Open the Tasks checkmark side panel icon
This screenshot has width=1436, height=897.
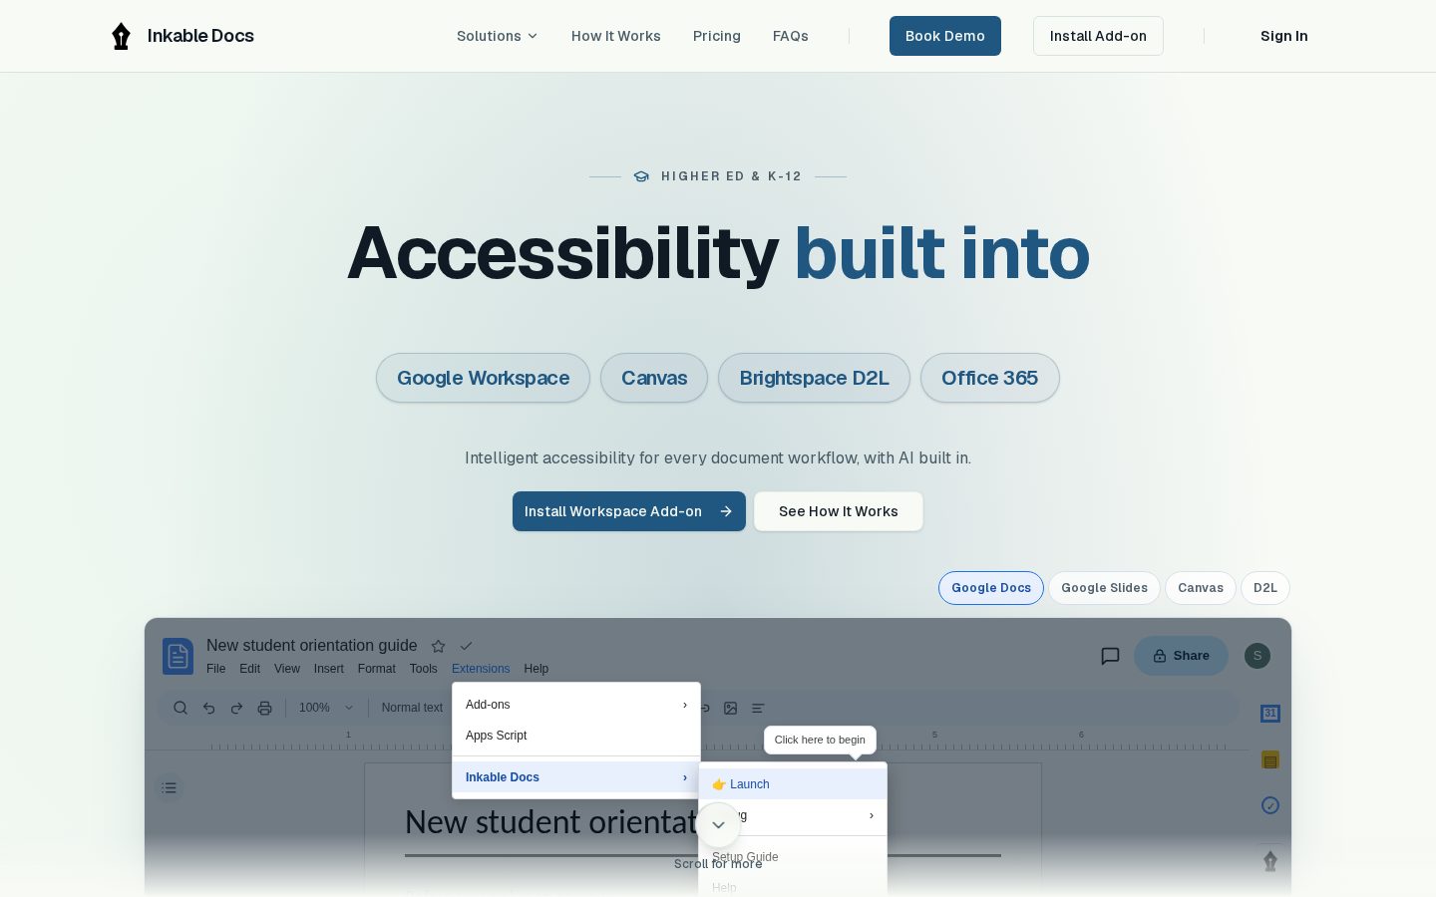(x=1270, y=805)
